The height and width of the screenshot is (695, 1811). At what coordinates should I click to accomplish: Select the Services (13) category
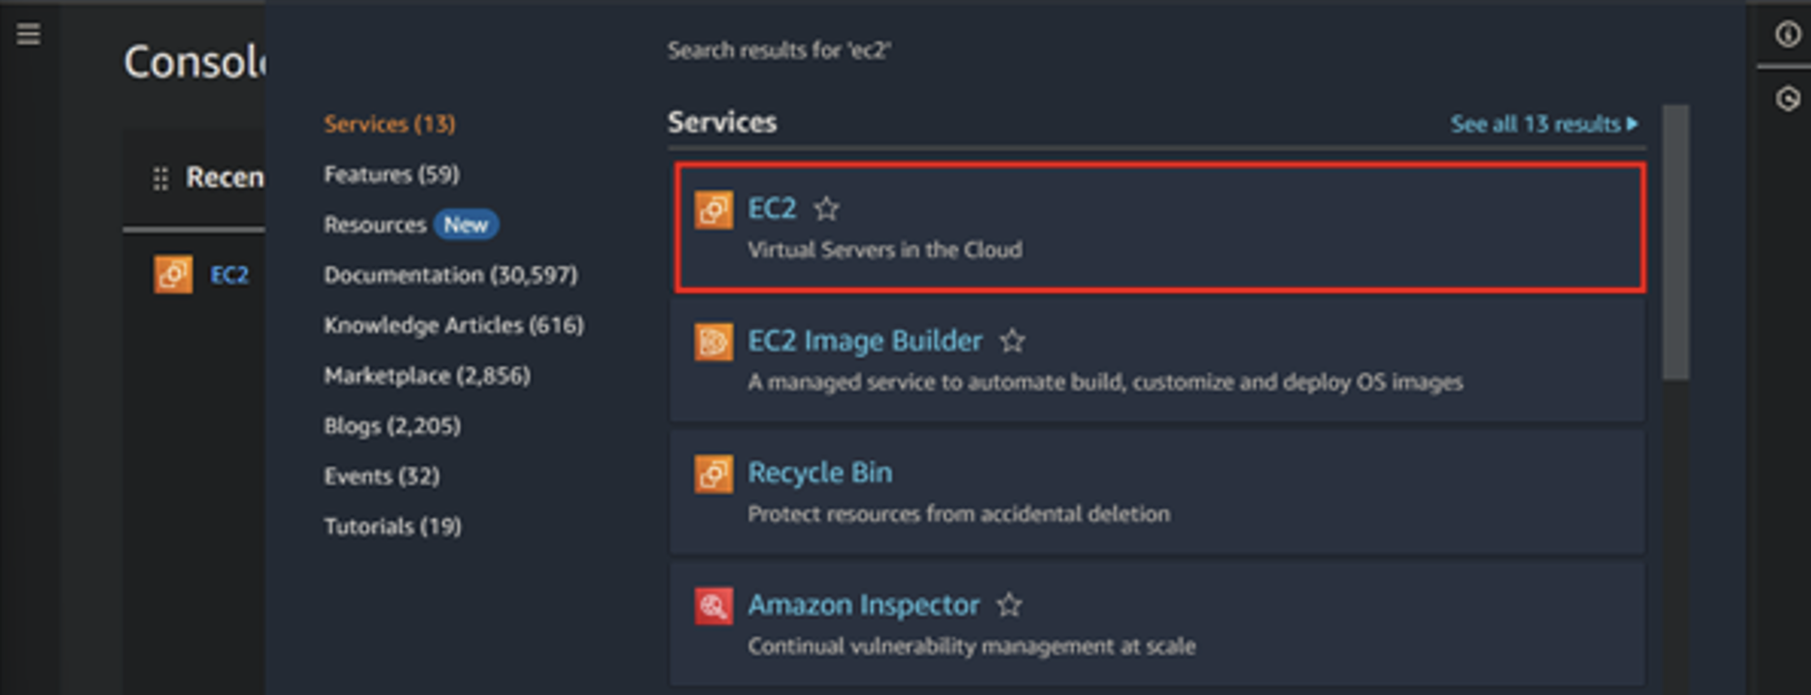click(388, 123)
